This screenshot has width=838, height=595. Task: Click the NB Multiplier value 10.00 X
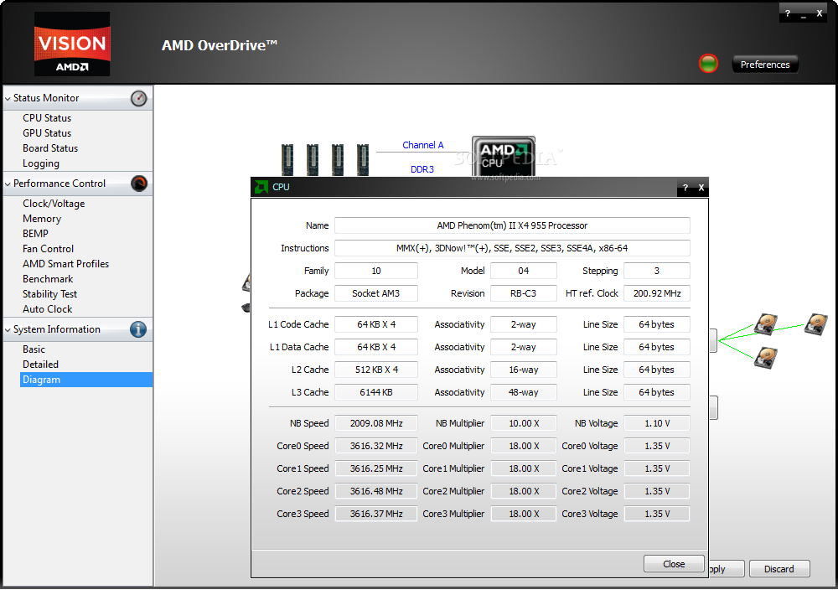(x=523, y=423)
